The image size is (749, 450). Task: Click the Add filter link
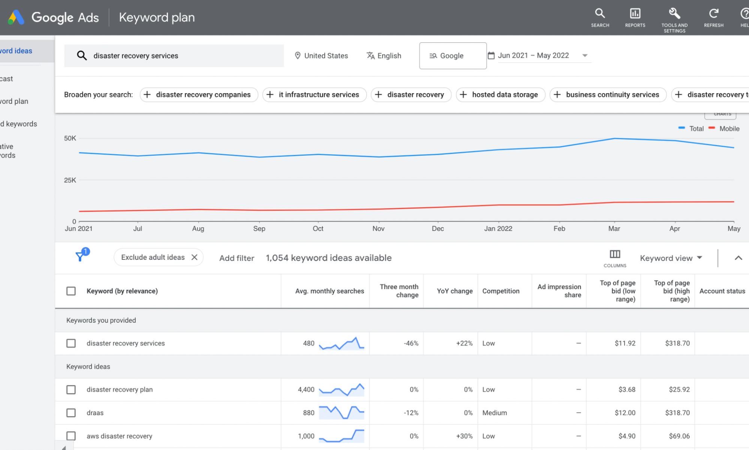tap(236, 258)
